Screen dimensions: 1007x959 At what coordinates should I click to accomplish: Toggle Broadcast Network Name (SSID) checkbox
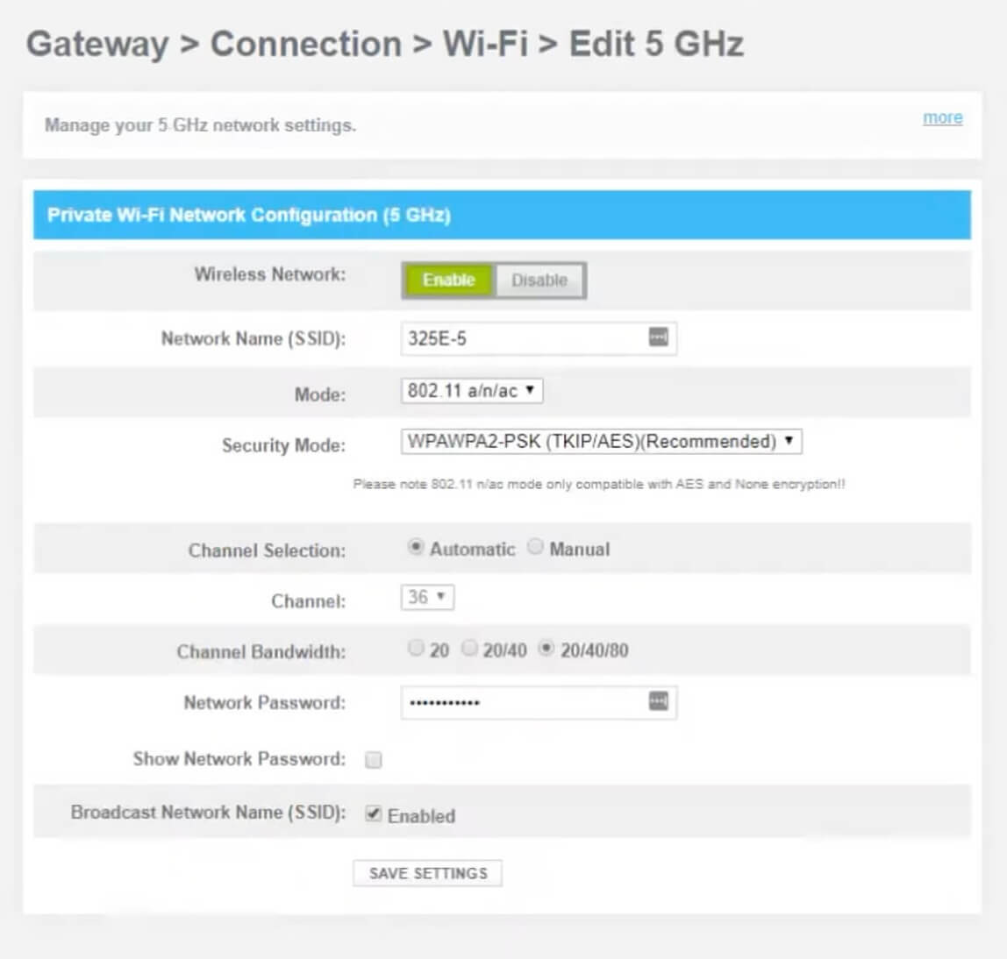[x=374, y=814]
